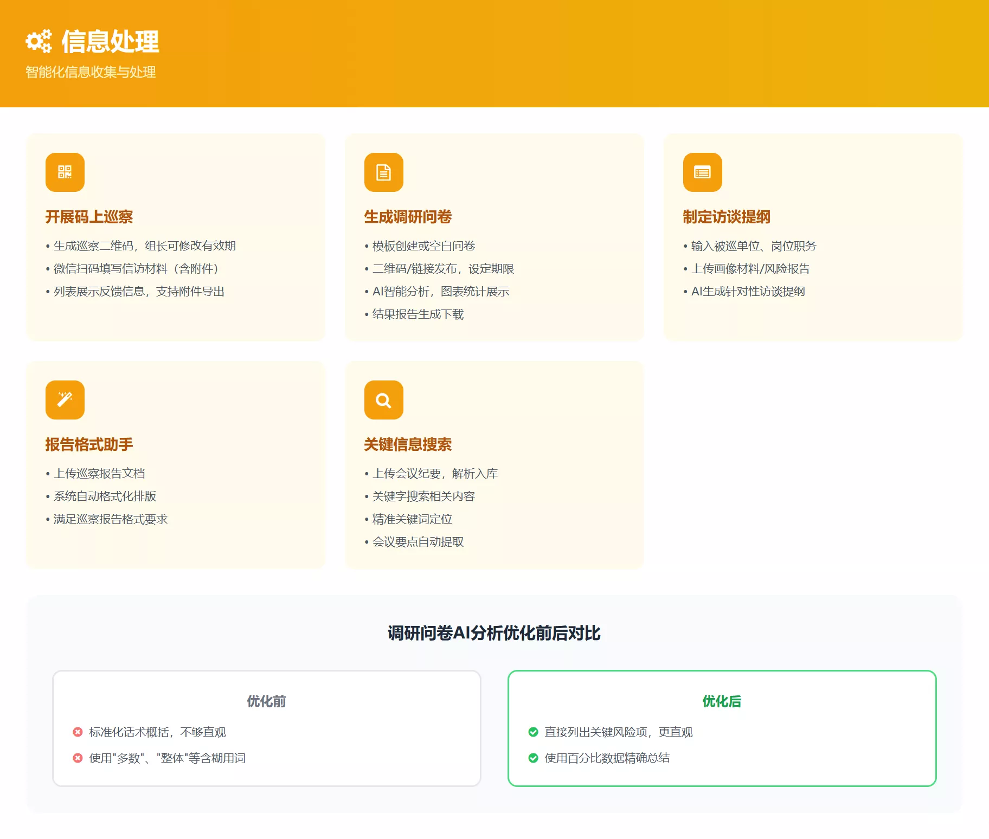Image resolution: width=989 pixels, height=839 pixels.
Task: Click the text 使用百分比数据精确总结
Action: pyautogui.click(x=607, y=758)
